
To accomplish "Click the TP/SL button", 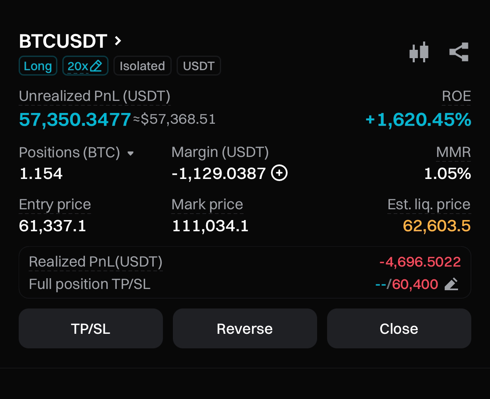I will [x=91, y=328].
